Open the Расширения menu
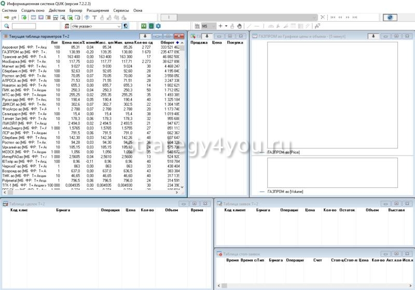The width and height of the screenshot is (415, 290). [98, 10]
